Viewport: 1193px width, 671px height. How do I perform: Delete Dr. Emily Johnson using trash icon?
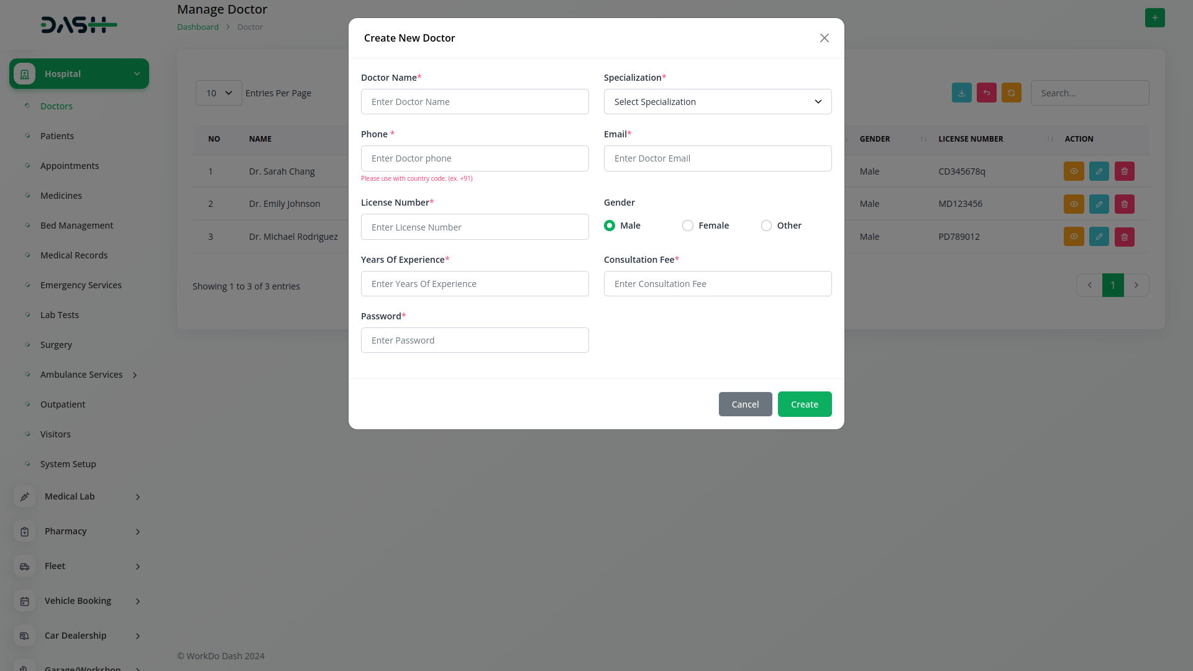[1124, 204]
